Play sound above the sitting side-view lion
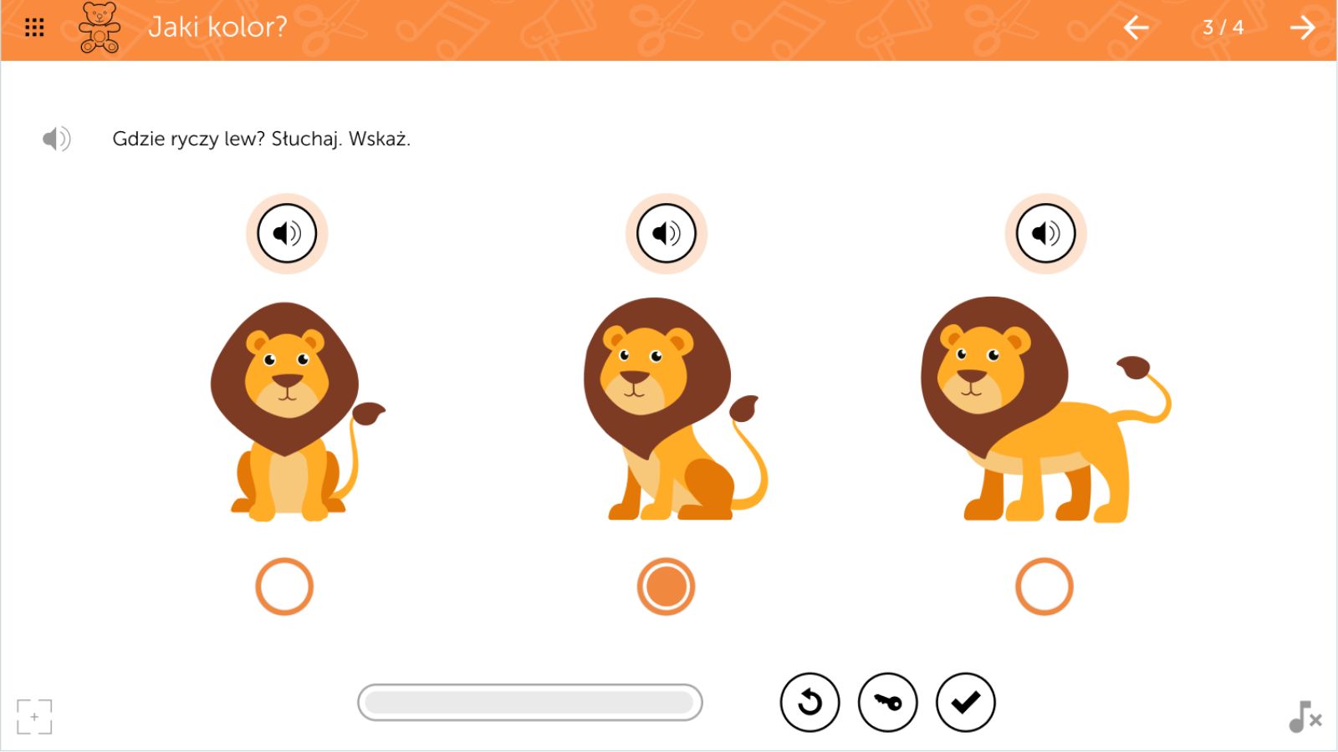 (x=666, y=233)
